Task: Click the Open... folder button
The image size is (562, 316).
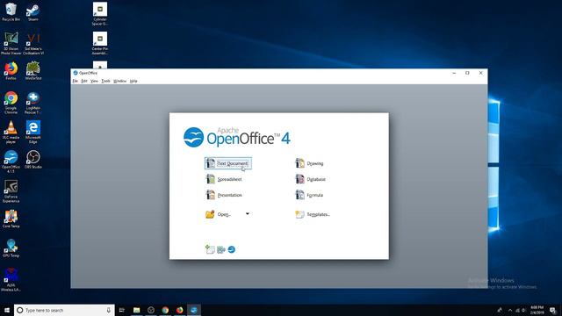Action: pyautogui.click(x=219, y=214)
